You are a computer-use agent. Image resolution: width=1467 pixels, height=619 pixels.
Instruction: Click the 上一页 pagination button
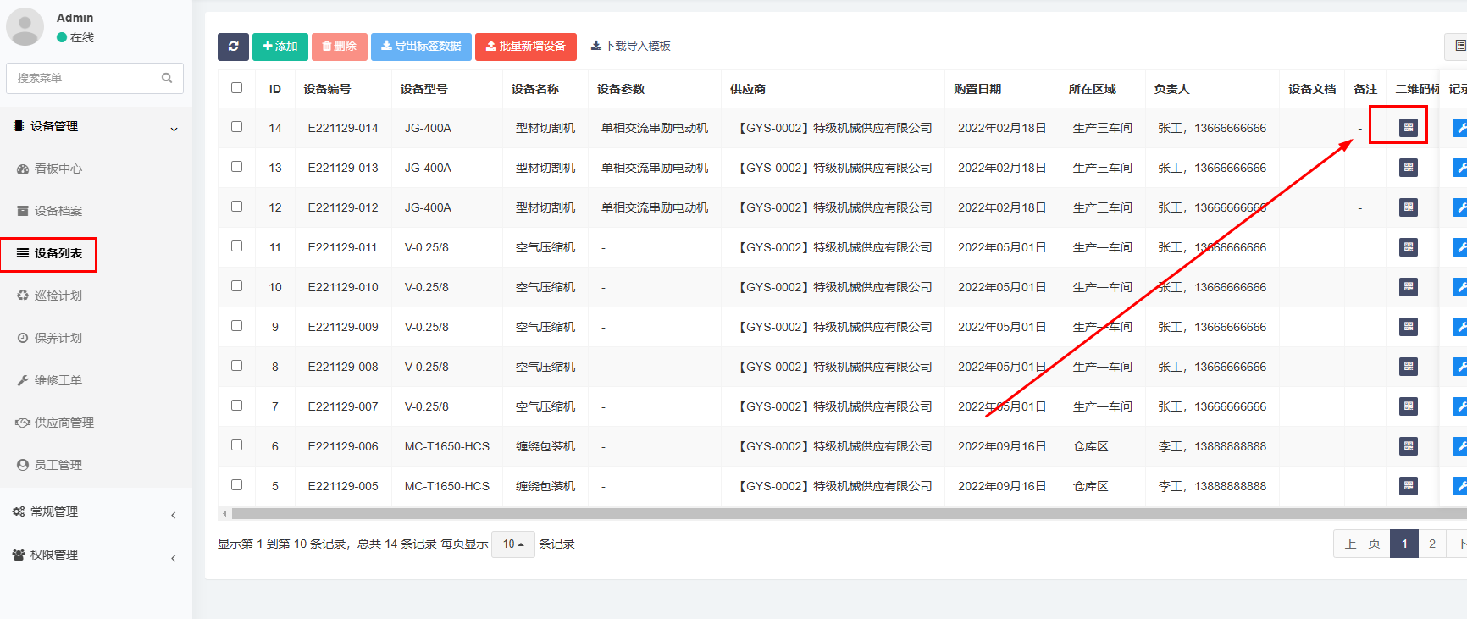pyautogui.click(x=1362, y=544)
